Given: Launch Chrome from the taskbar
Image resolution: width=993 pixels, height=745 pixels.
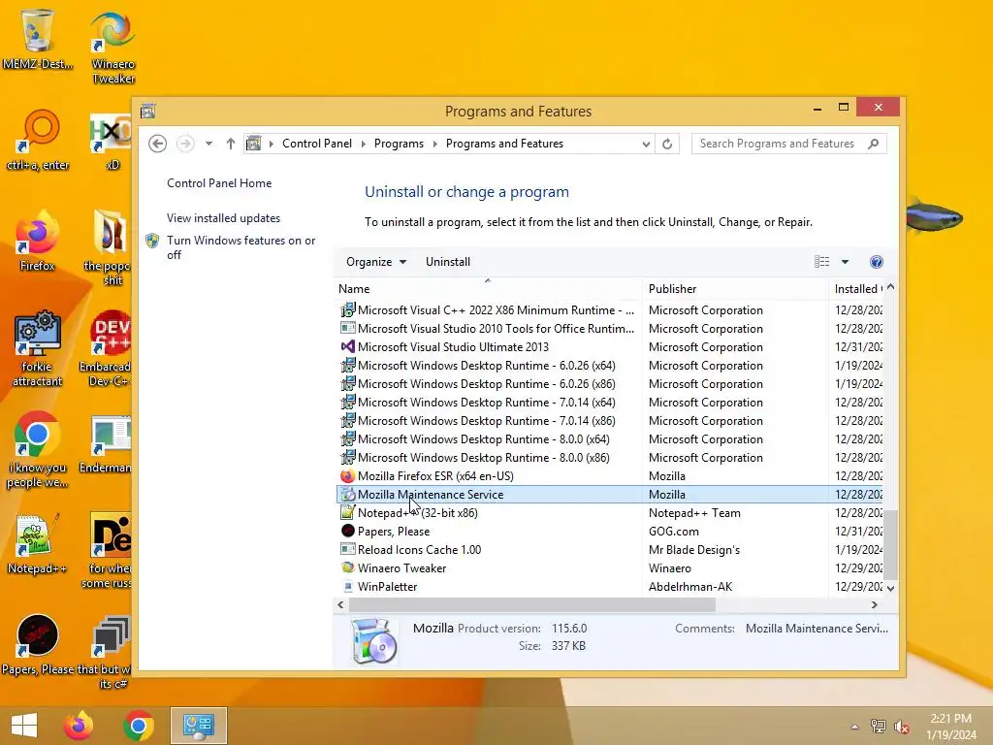Looking at the screenshot, I should click(x=139, y=726).
